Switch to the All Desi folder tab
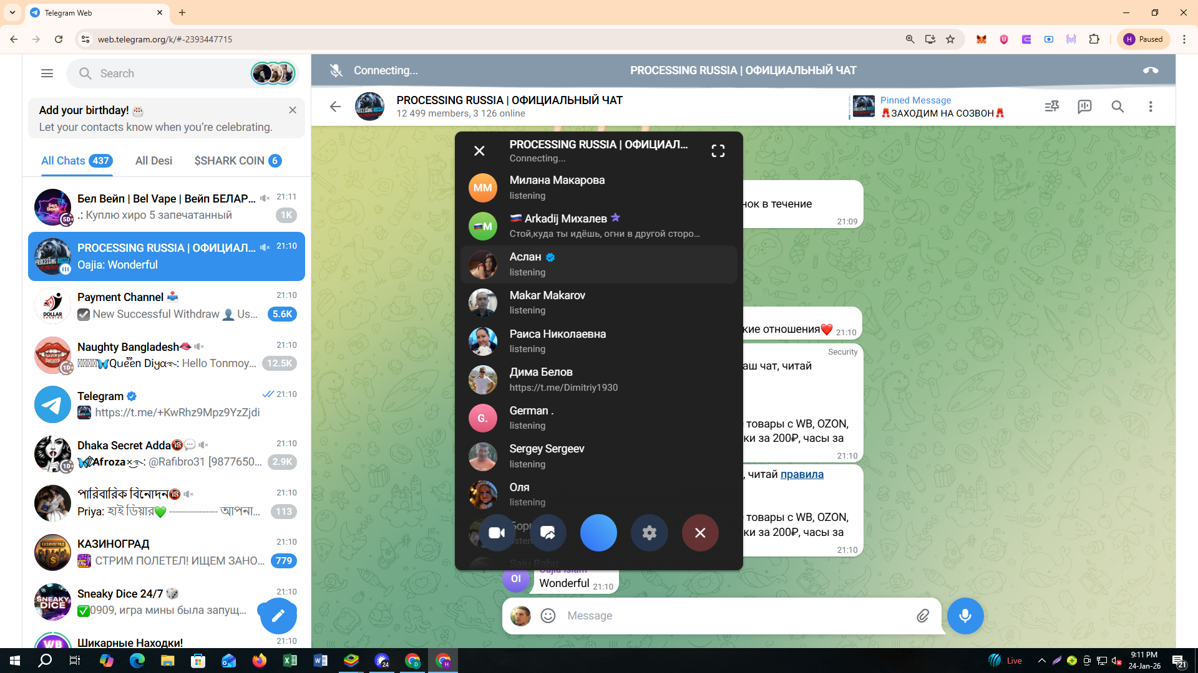This screenshot has height=673, width=1198. click(x=153, y=161)
